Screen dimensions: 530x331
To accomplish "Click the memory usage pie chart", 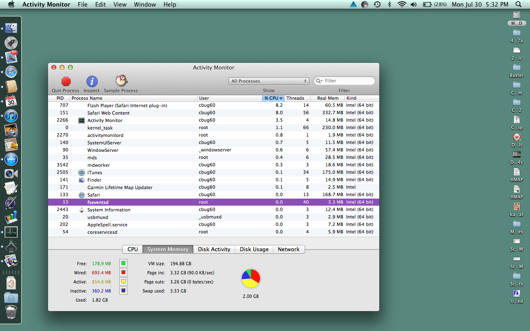I will pyautogui.click(x=251, y=278).
